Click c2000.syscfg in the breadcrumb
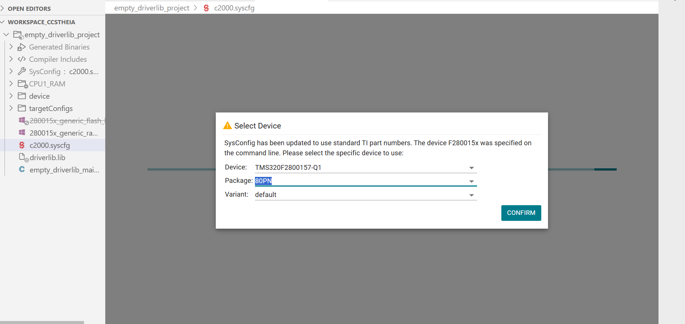 (x=234, y=8)
